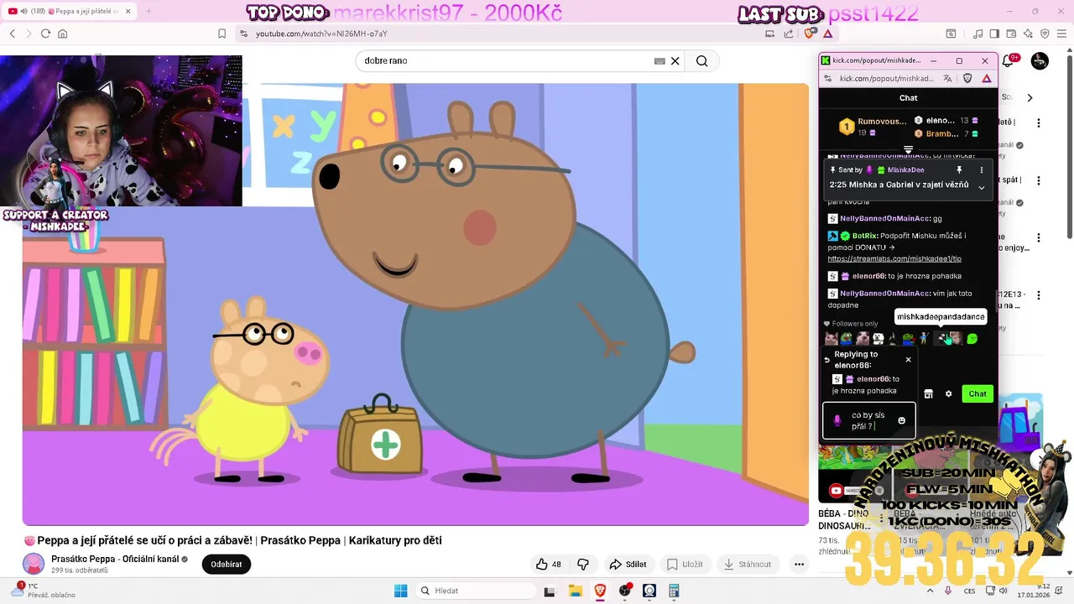Save video with Uložit button
The height and width of the screenshot is (604, 1074).
point(685,565)
